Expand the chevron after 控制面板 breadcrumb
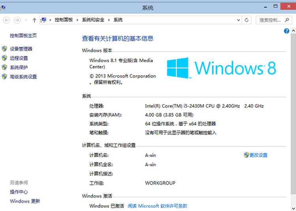Viewport: 296px width, 211px height. 77,20
